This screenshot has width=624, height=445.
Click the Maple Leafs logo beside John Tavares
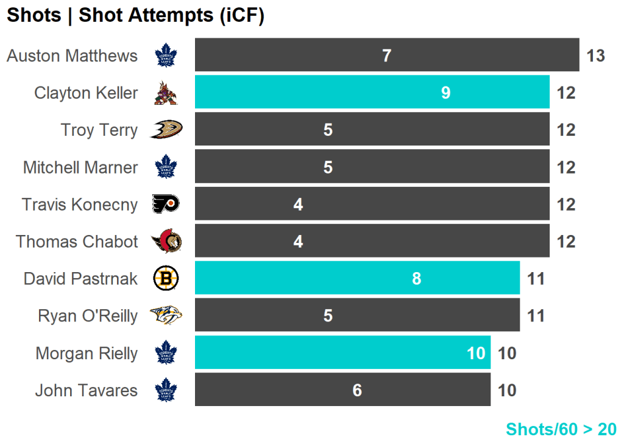point(166,390)
